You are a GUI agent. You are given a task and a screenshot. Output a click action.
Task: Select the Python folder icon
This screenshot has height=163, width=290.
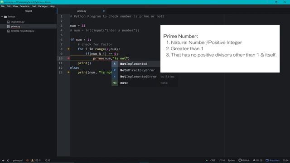point(5,17)
